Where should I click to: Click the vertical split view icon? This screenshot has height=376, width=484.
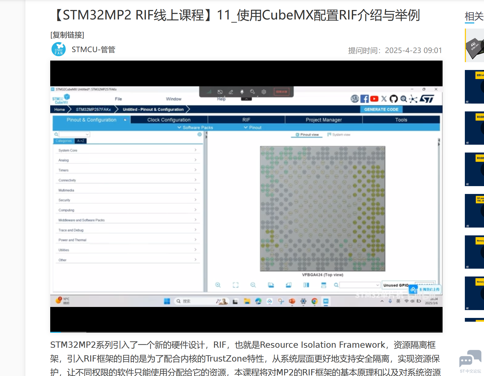pos(306,285)
